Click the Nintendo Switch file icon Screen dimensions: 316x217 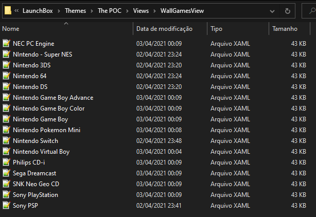point(7,141)
